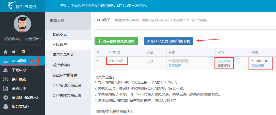The height and width of the screenshot is (115, 276).
Task: Click the user avatar picture
Action: pos(22,24)
